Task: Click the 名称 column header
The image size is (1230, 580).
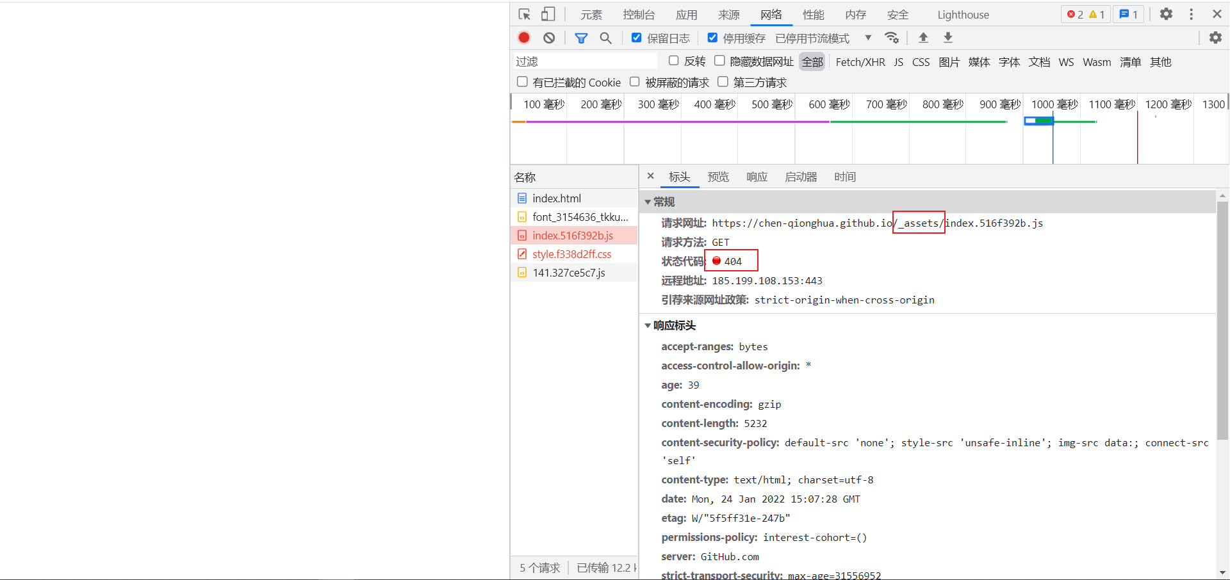Action: click(x=574, y=177)
